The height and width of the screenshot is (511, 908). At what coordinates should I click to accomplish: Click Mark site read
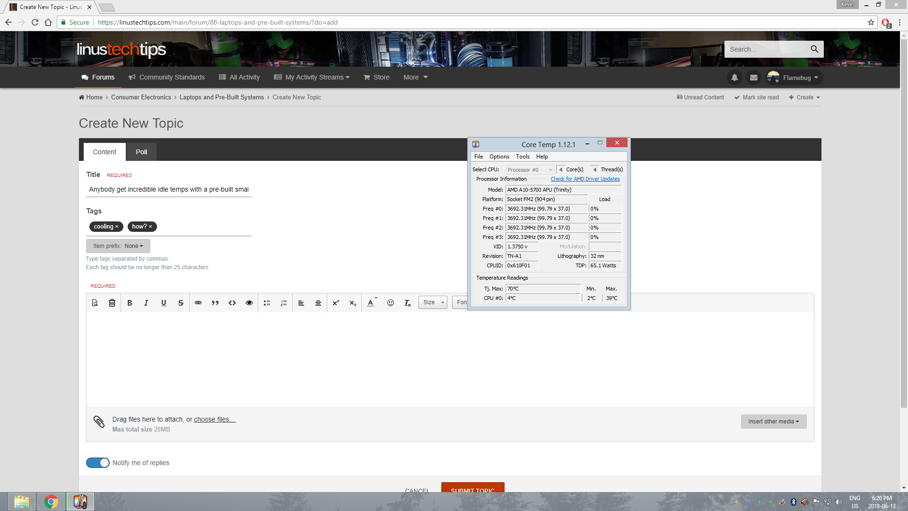[x=757, y=97]
